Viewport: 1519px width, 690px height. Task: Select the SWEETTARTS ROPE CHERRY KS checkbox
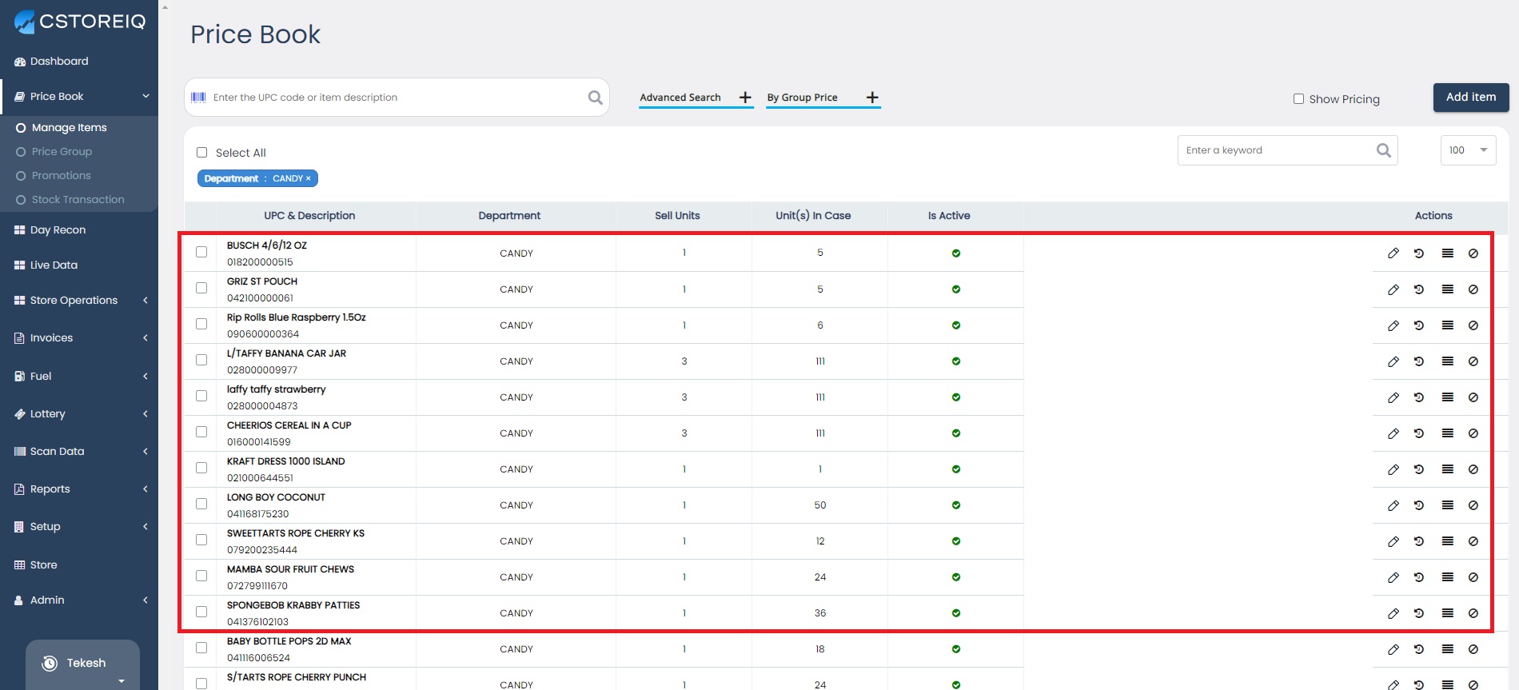coord(201,540)
